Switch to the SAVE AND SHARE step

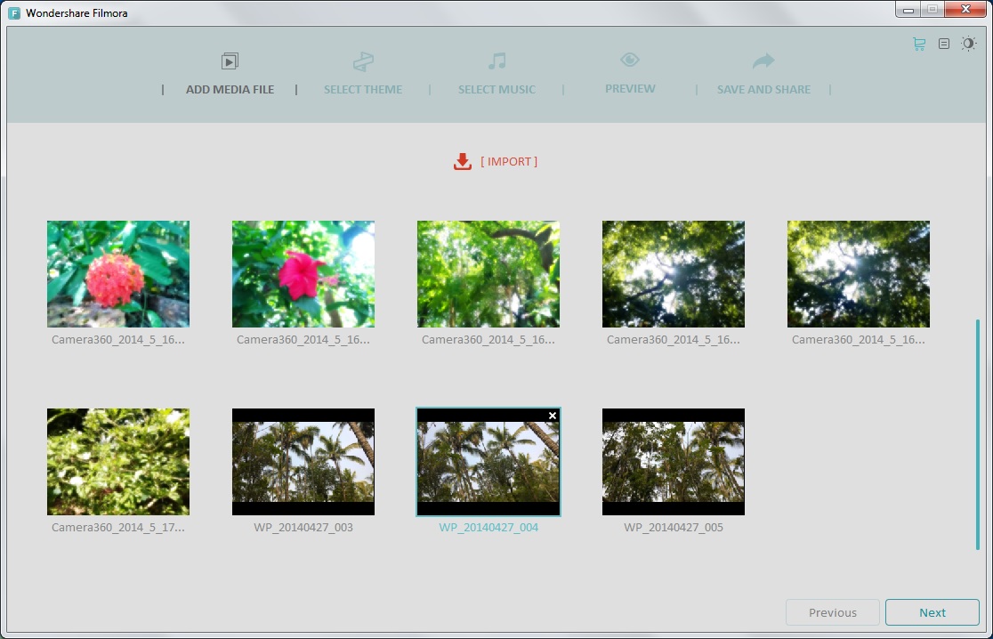tap(763, 89)
